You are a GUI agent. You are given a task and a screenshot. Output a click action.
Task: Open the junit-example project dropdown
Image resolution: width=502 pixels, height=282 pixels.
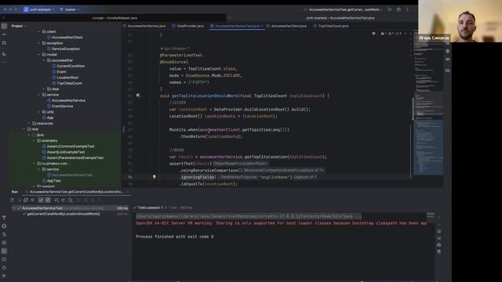pos(38,9)
